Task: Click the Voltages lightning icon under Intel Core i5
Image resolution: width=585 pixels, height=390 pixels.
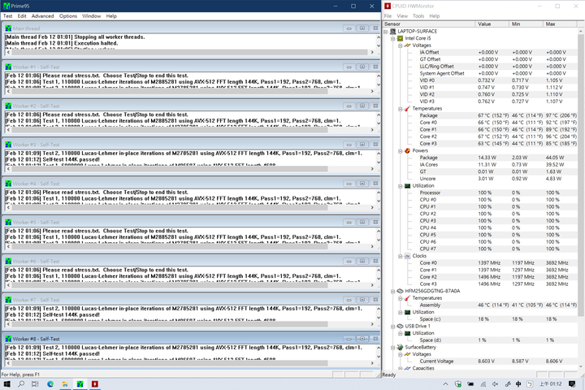Action: pyautogui.click(x=407, y=45)
